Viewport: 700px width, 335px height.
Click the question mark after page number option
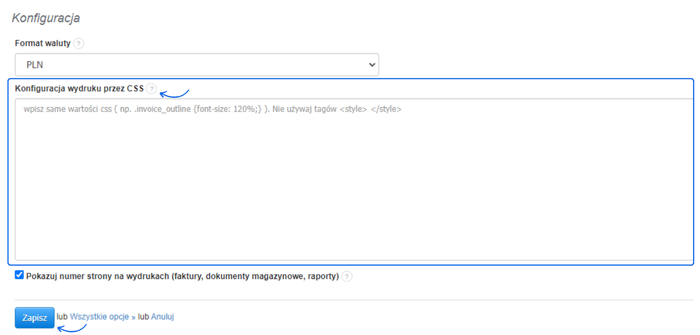point(347,277)
